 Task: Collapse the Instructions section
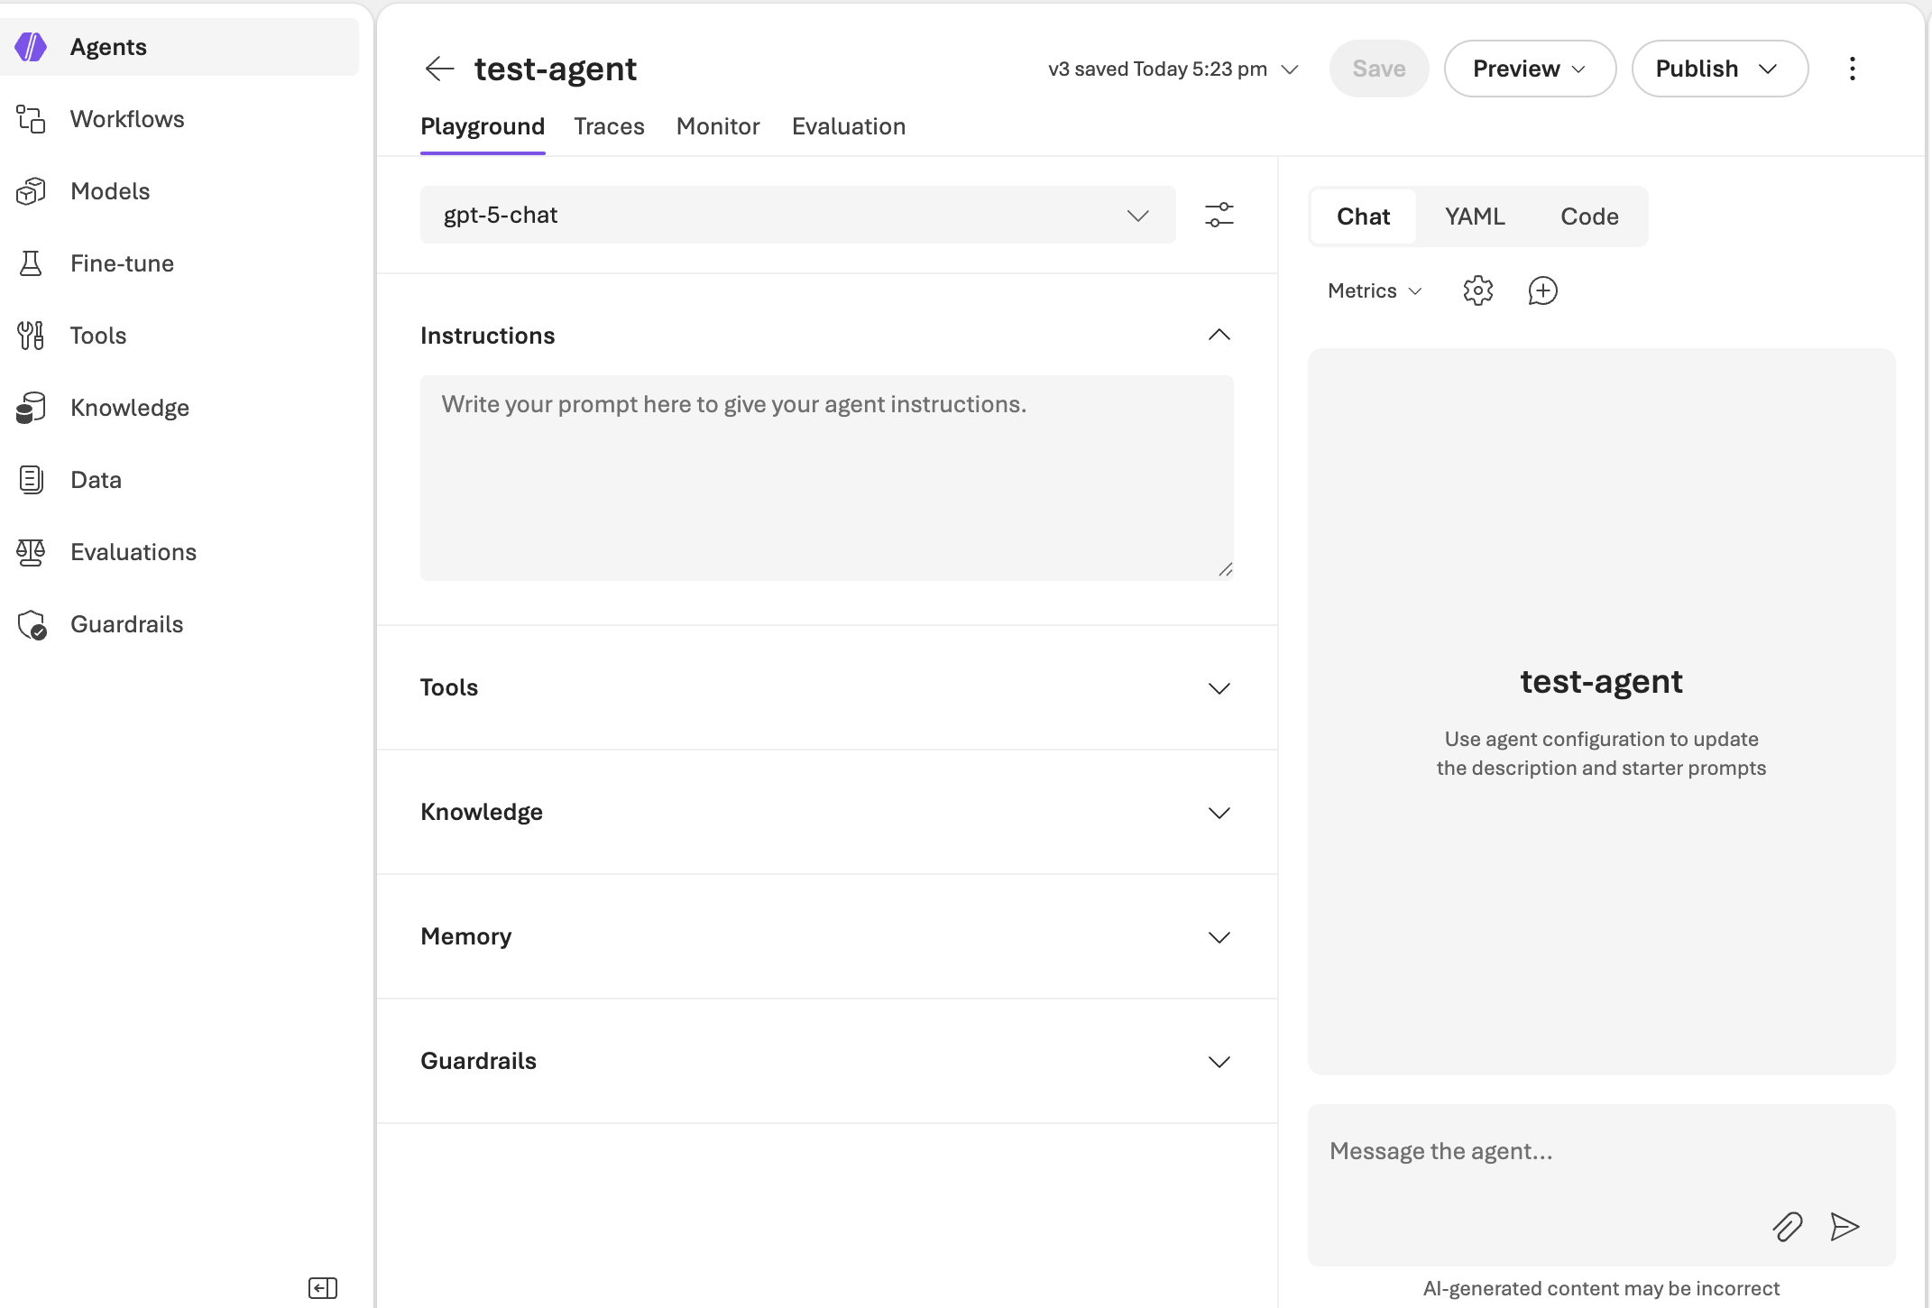[1219, 336]
